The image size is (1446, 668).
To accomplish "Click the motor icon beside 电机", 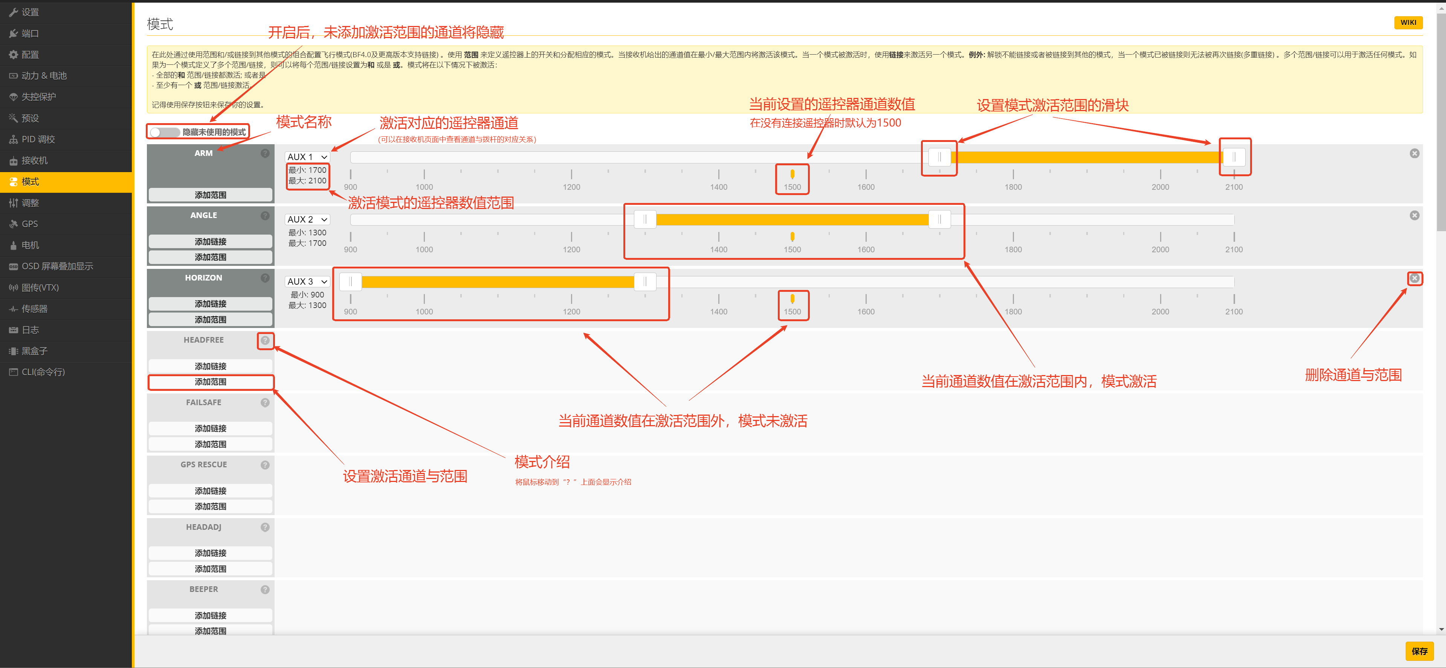I will pyautogui.click(x=14, y=245).
